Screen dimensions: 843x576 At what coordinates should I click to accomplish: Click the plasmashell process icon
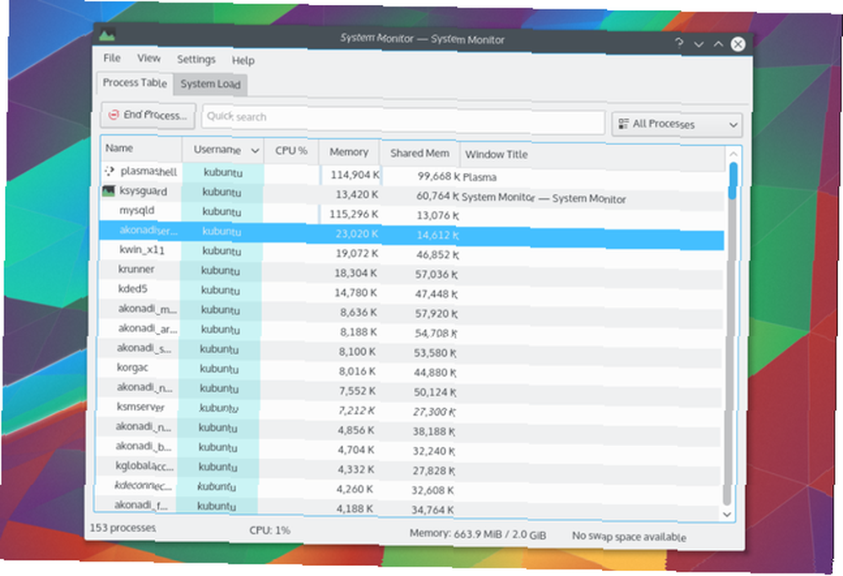[x=109, y=170]
